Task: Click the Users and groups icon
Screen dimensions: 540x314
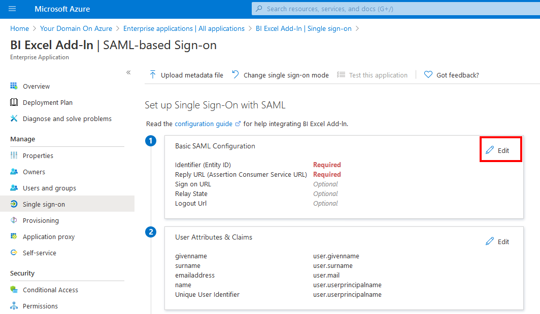Action: pos(14,187)
